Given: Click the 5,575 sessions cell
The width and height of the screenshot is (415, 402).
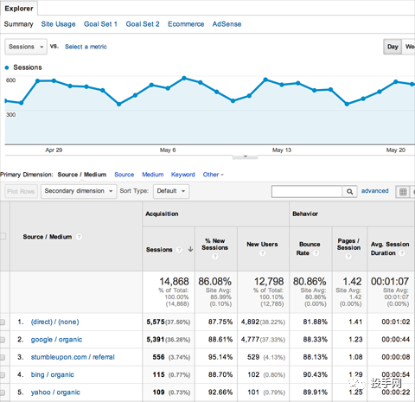Looking at the screenshot, I should [156, 322].
